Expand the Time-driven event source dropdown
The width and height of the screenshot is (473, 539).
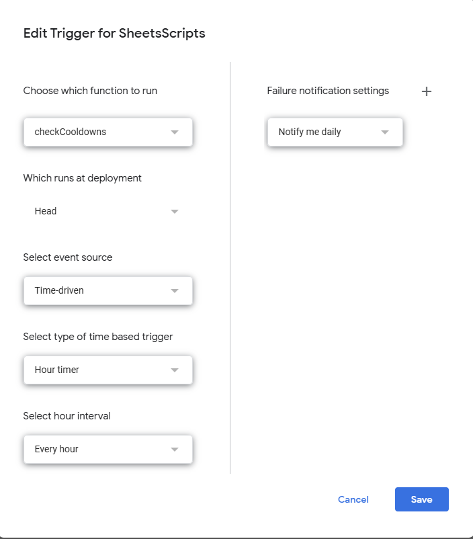pos(107,290)
